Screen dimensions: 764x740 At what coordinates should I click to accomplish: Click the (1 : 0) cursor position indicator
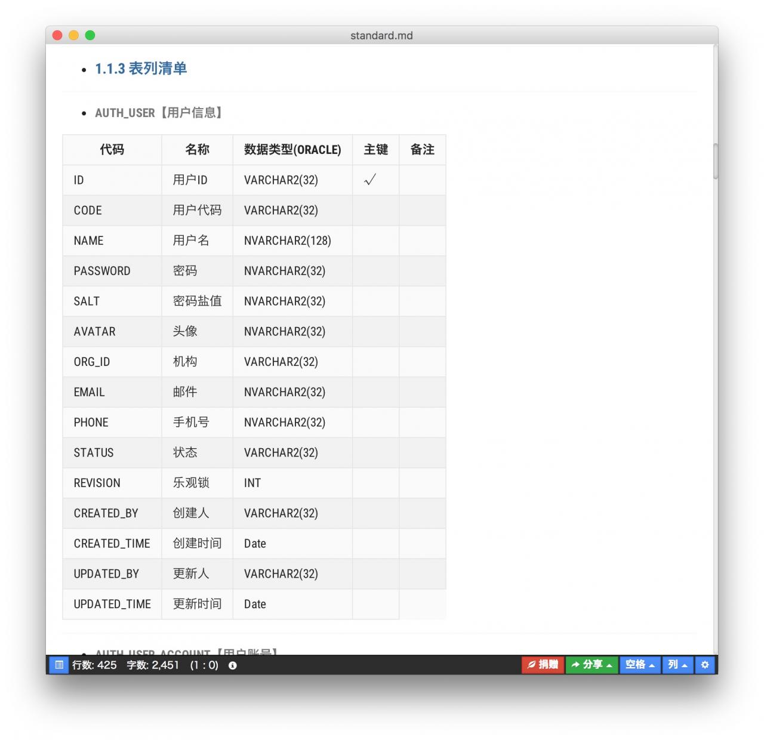coord(204,665)
